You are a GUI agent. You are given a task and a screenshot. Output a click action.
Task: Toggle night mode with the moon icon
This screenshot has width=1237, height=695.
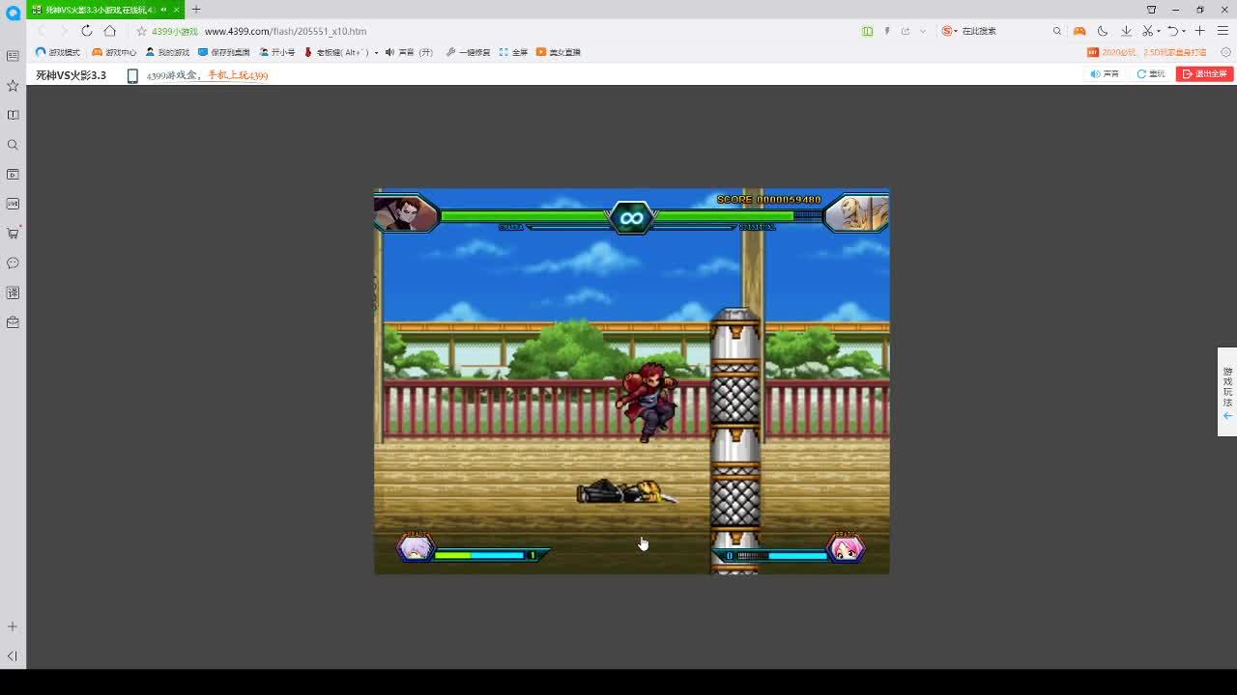click(1103, 31)
